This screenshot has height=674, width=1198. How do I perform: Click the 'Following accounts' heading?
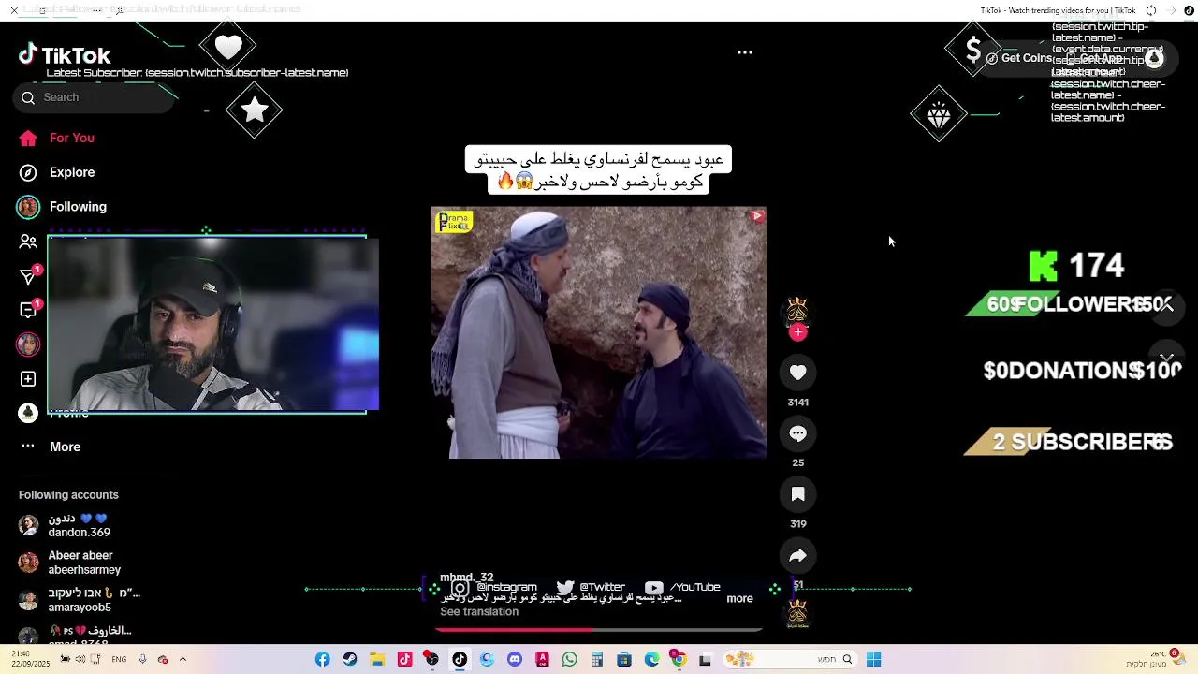tap(68, 495)
